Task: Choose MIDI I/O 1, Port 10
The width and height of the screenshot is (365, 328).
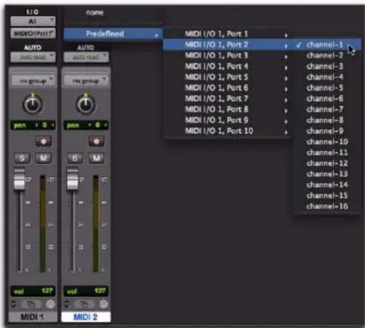Action: point(227,131)
